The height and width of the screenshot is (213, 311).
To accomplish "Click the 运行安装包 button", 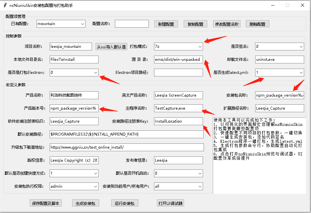I will 125,203.
